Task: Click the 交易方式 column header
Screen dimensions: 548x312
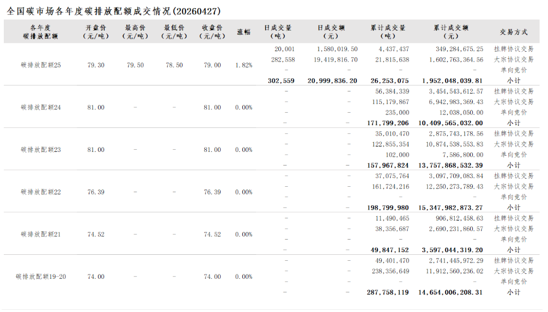Action: click(513, 32)
